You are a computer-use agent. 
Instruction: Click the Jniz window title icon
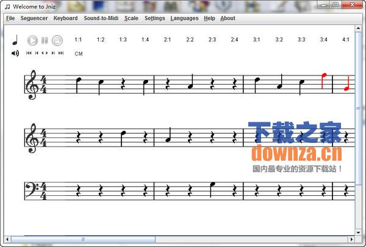7,7
